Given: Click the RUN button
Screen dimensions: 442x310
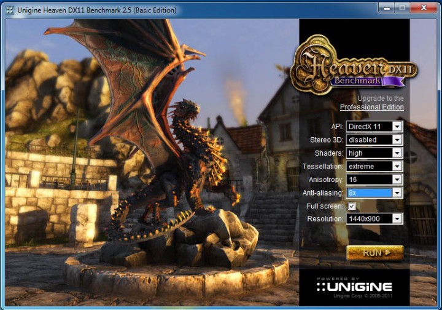Looking at the screenshot, I should pyautogui.click(x=374, y=252).
